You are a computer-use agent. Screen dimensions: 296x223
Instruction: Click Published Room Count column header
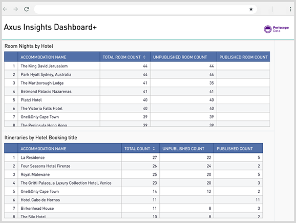click(244, 57)
